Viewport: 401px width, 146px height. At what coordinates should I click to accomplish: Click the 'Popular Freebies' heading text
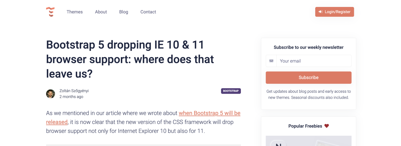click(x=305, y=126)
